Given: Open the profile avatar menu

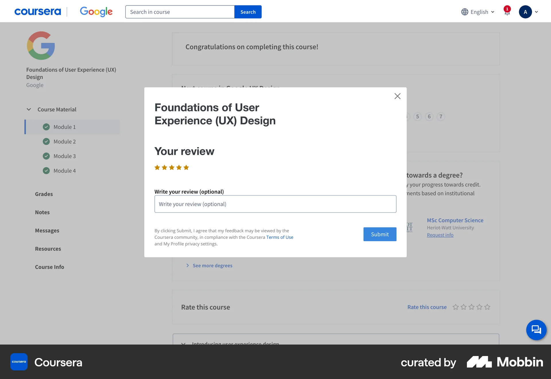Looking at the screenshot, I should pos(525,12).
